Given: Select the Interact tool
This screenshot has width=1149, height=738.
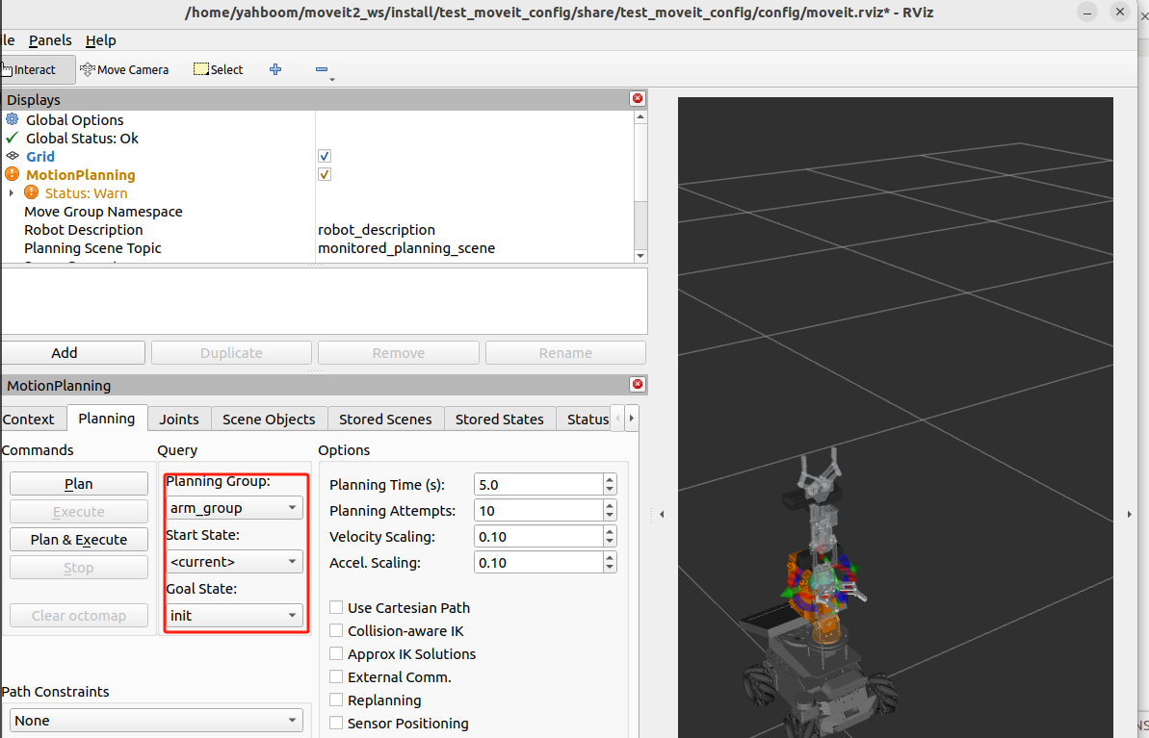Looking at the screenshot, I should pos(36,69).
